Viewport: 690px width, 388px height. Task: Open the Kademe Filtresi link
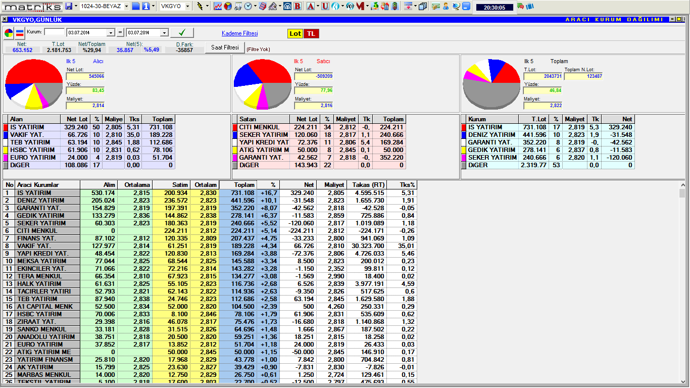(239, 33)
